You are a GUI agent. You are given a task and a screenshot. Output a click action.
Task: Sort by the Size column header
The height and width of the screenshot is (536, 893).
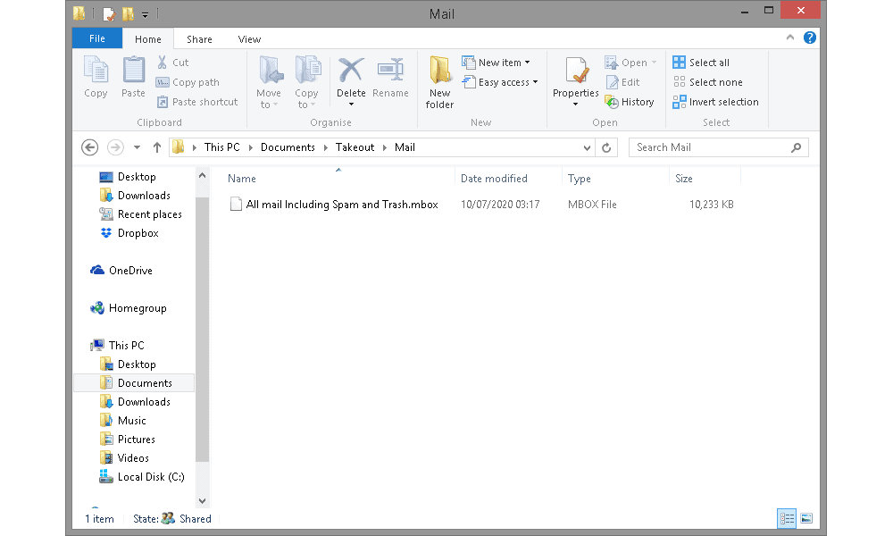684,179
